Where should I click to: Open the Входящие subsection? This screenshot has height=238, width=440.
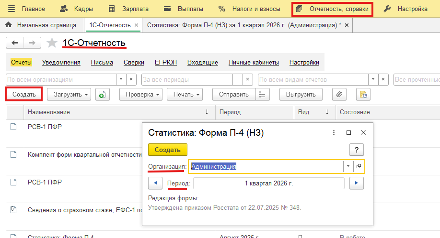coord(203,62)
